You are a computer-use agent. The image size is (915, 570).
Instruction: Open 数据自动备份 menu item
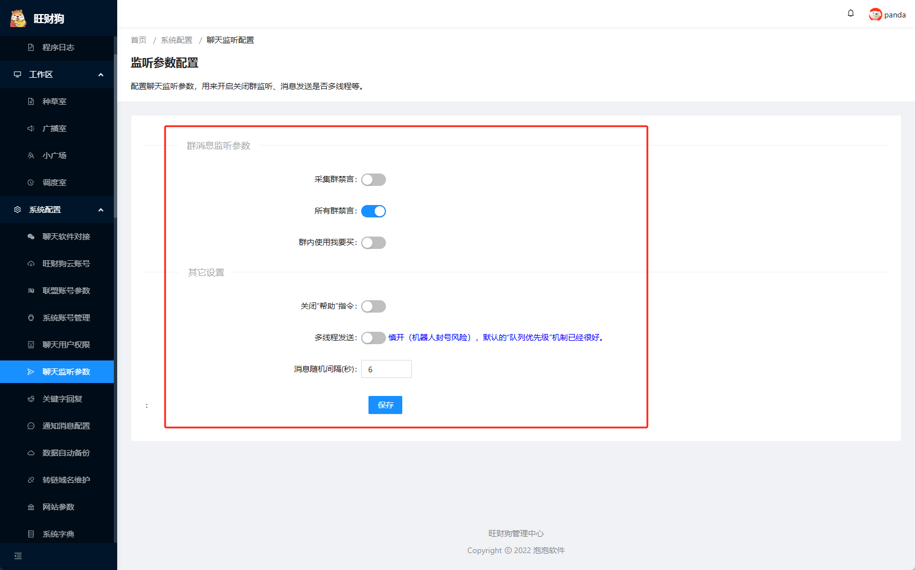57,453
